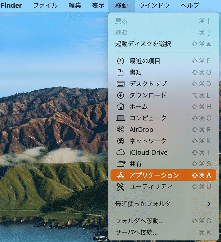
Task: Open the Finder menu in menu bar
Action: (11, 5)
